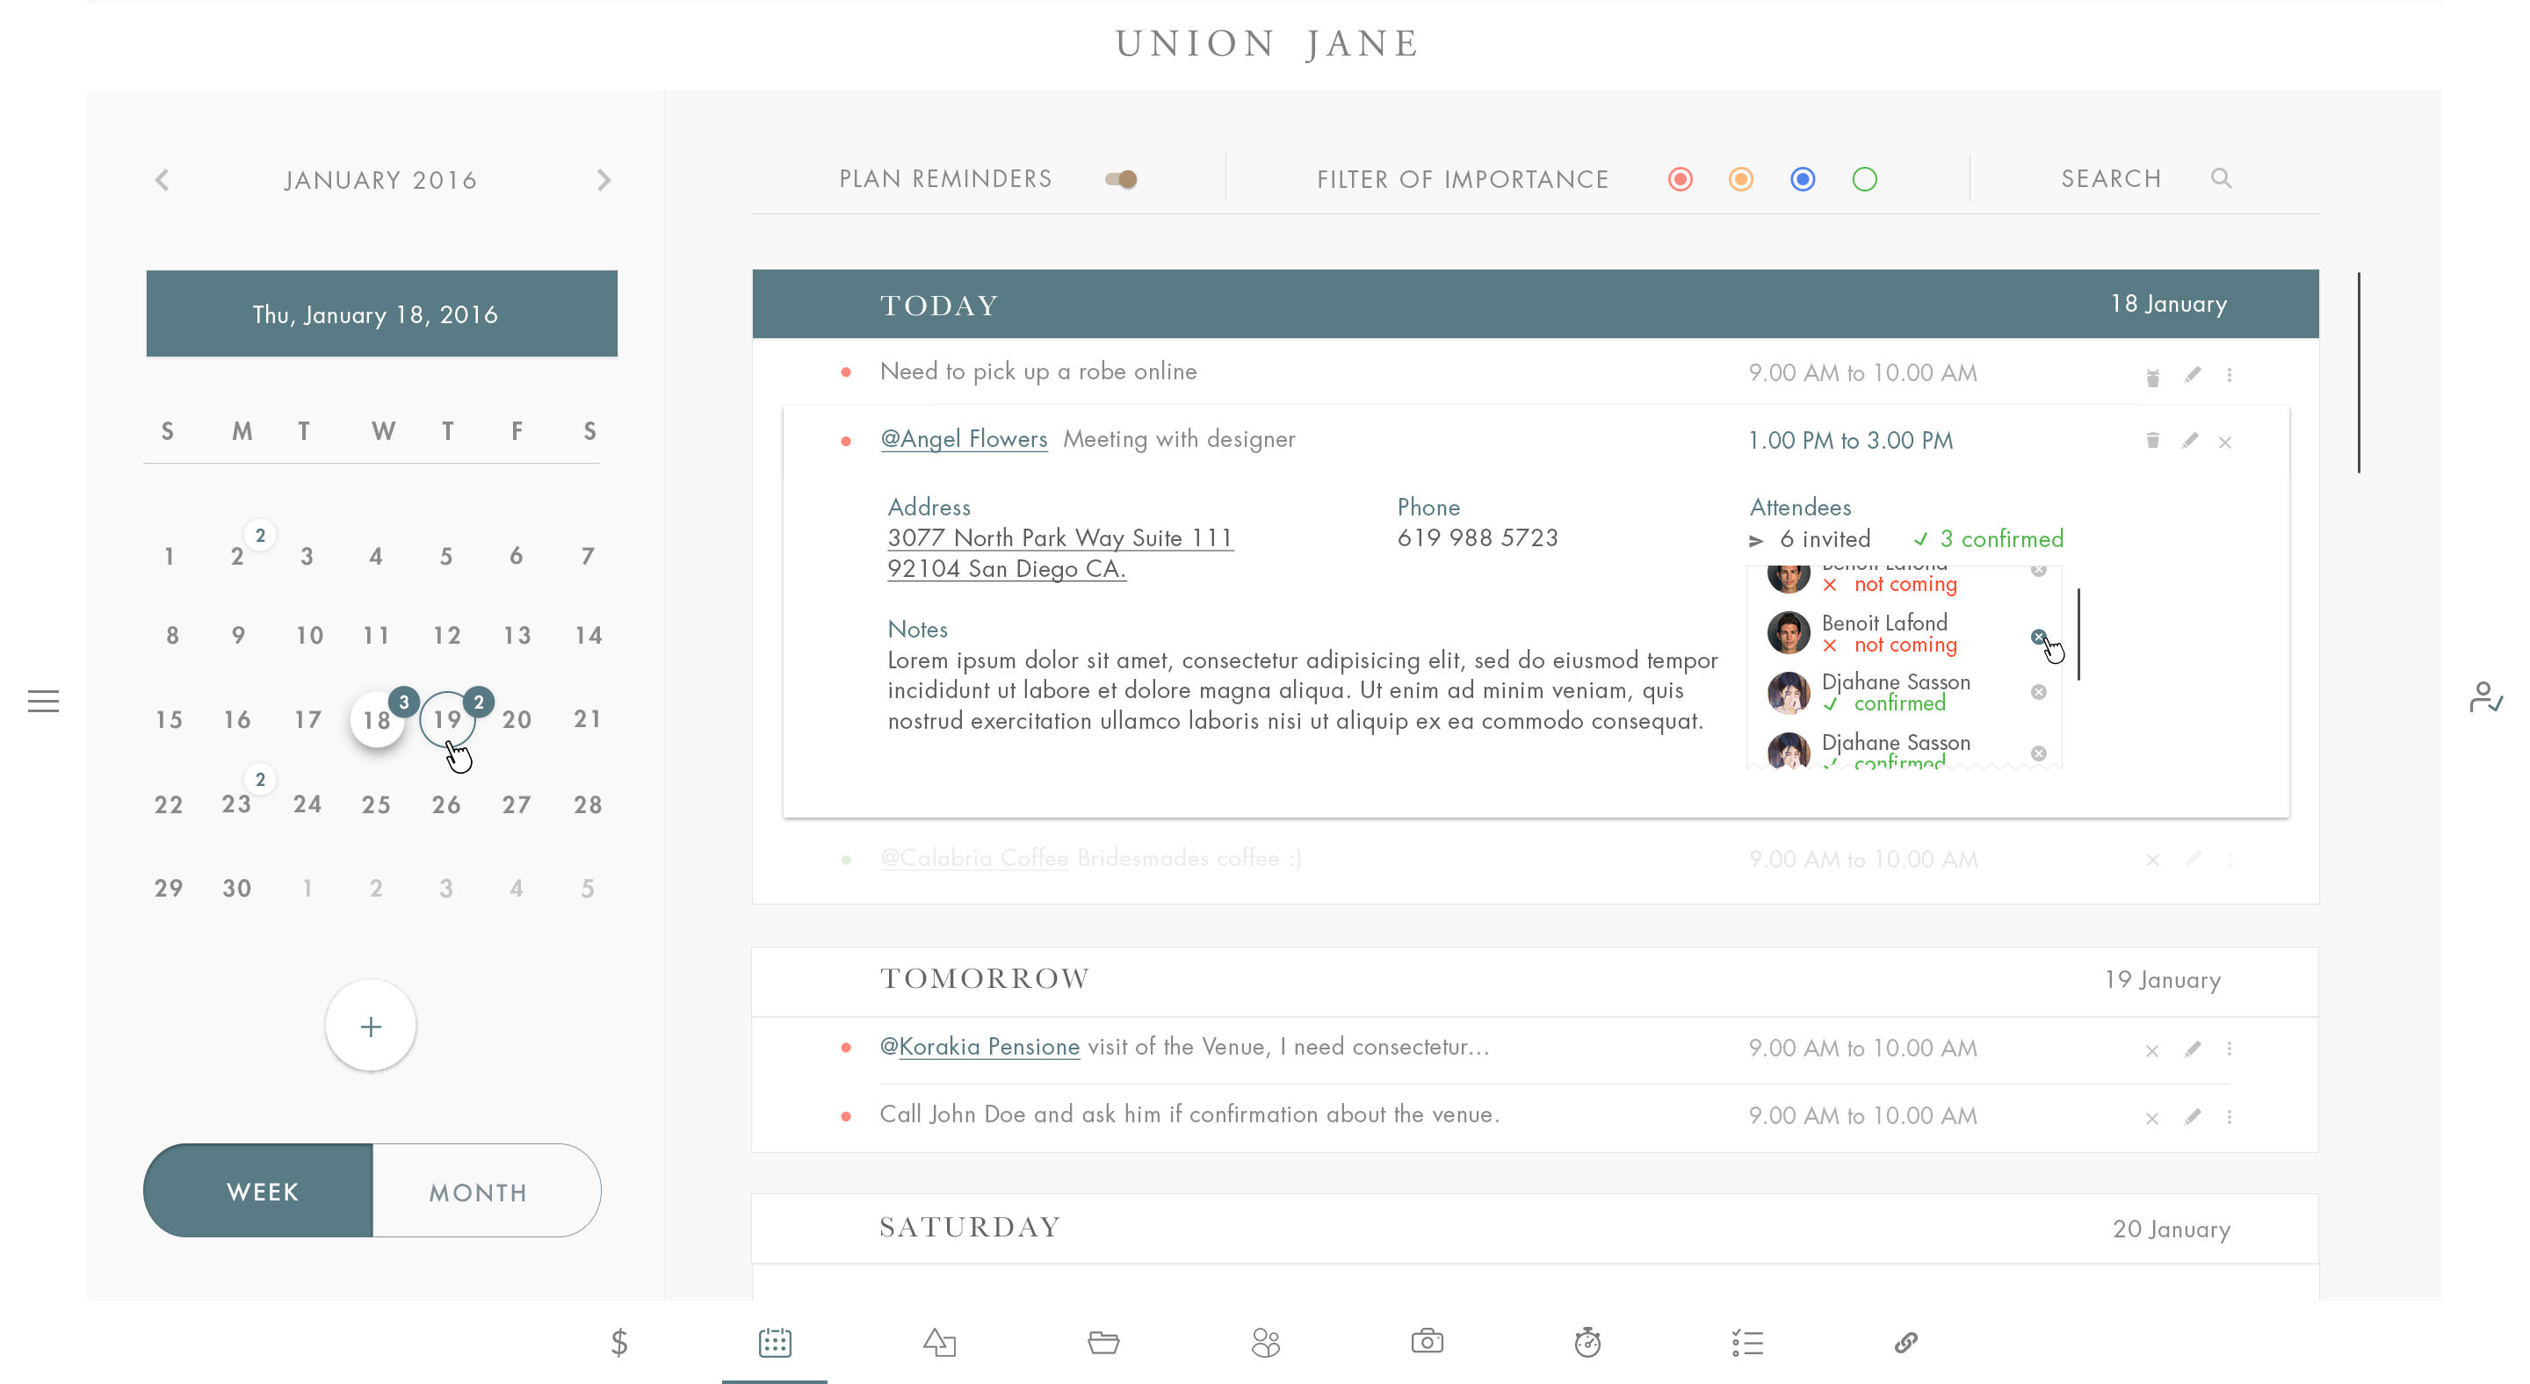This screenshot has width=2530, height=1384.
Task: Open the checklist icon in the bottom bar
Action: [x=1747, y=1342]
